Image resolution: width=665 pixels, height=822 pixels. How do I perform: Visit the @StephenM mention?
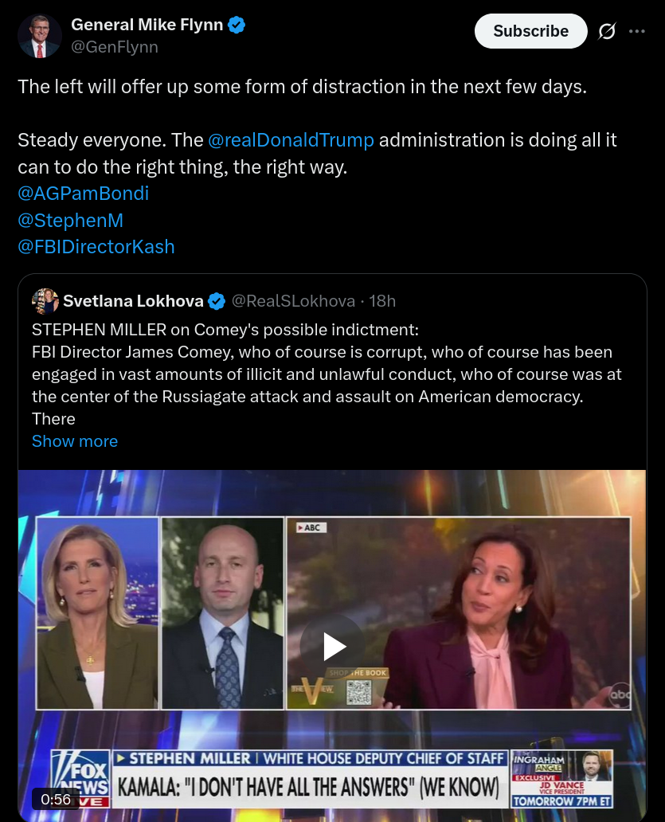71,220
